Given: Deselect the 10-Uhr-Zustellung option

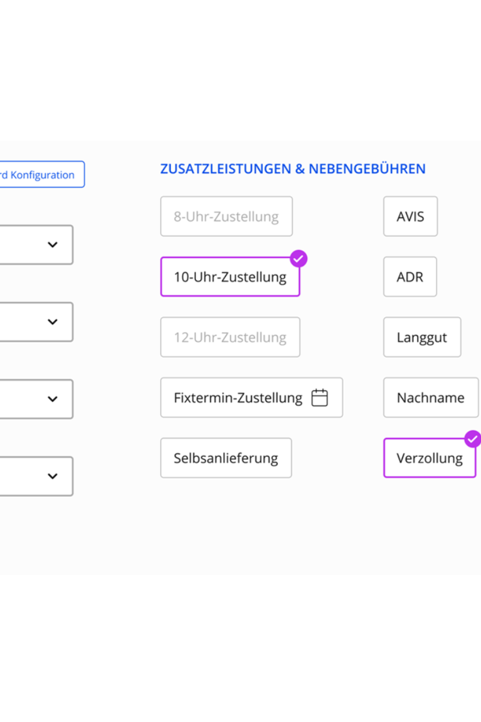Looking at the screenshot, I should tap(230, 277).
